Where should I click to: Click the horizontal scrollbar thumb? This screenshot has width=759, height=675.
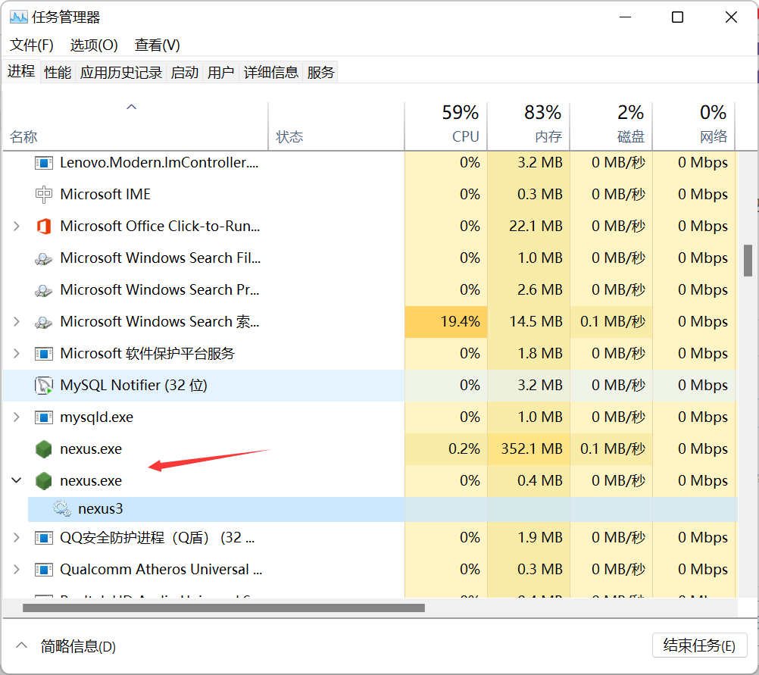click(223, 608)
